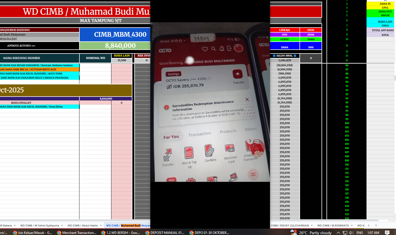Select the blue DANA cell
This screenshot has height=235, width=396.
pos(284,46)
